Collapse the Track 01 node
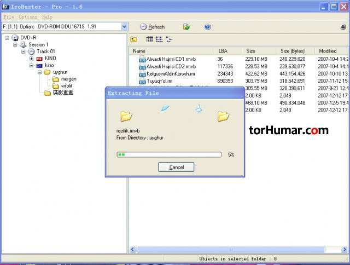 tap(24, 51)
